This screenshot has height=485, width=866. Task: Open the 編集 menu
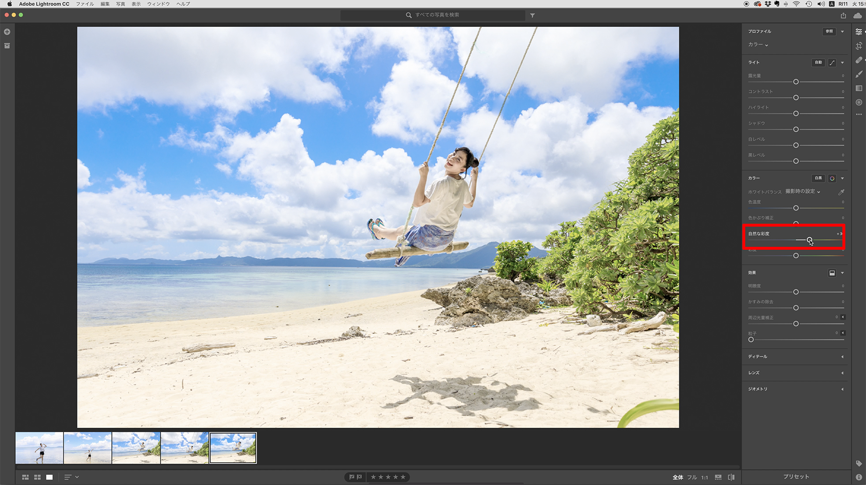click(x=105, y=4)
